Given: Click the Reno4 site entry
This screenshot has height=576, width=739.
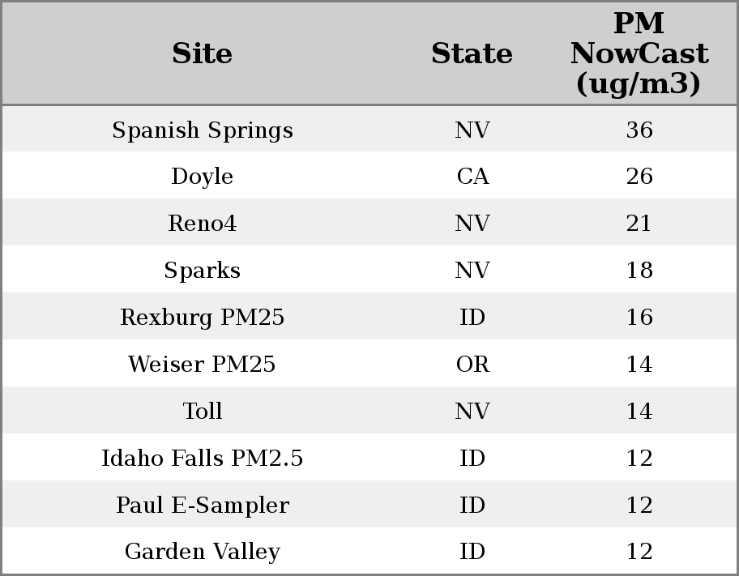Looking at the screenshot, I should tap(203, 224).
